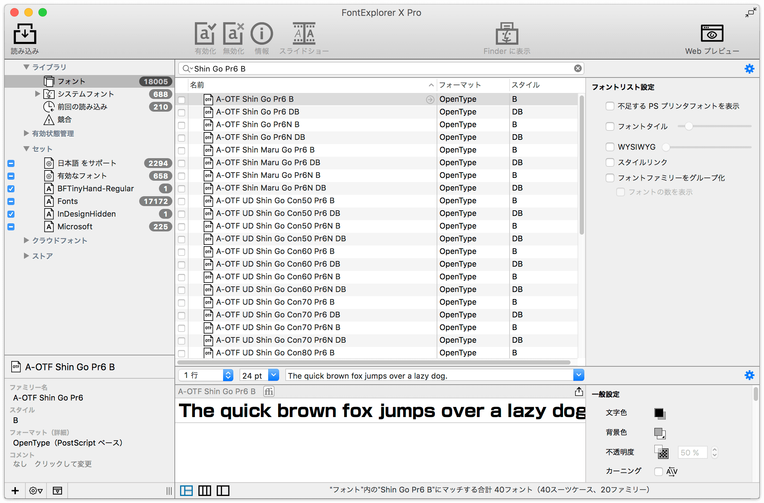
Task: Expand 有効状態管理 section
Action: click(26, 133)
